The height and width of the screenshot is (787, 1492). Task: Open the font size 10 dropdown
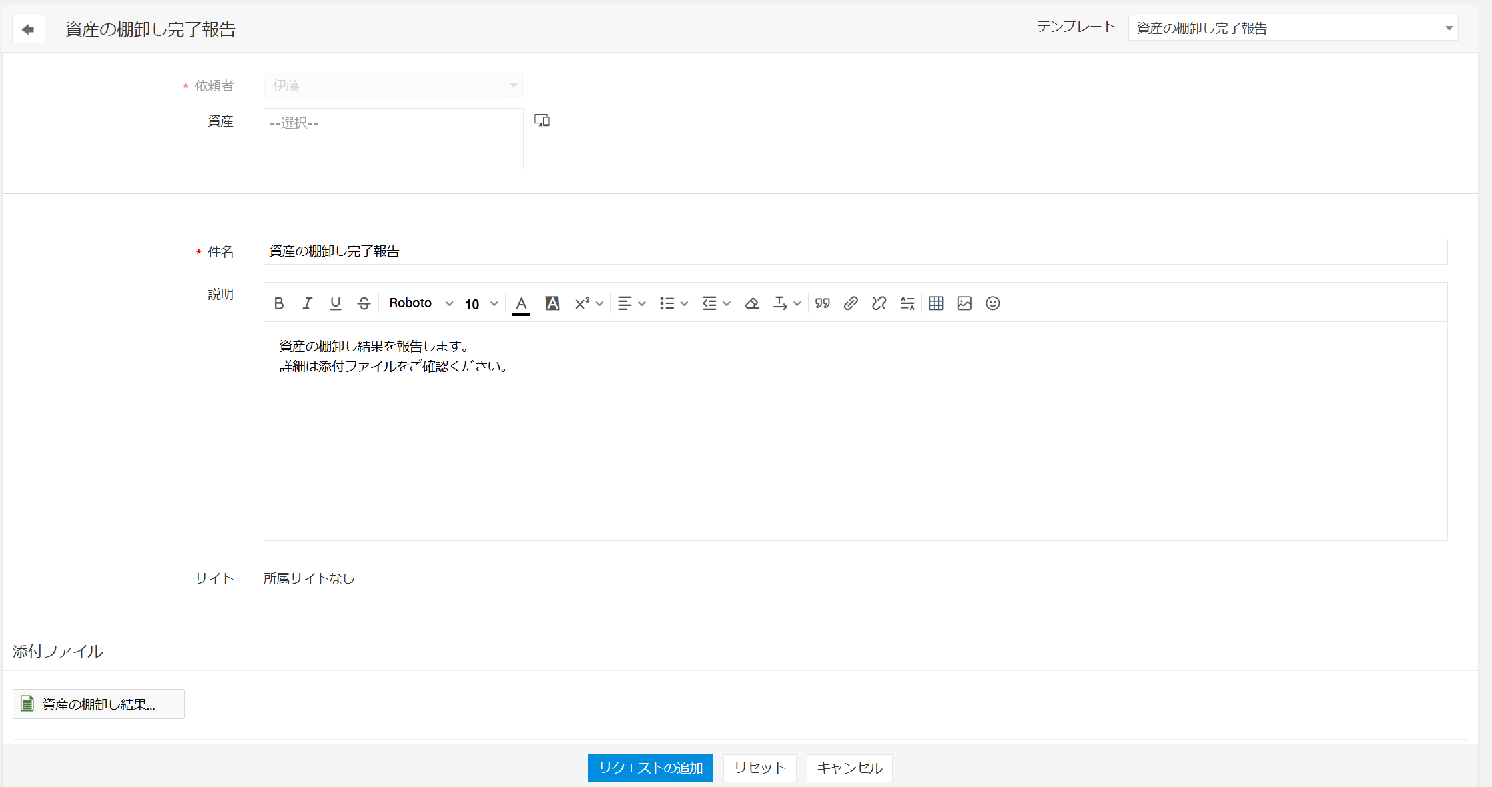(x=481, y=304)
